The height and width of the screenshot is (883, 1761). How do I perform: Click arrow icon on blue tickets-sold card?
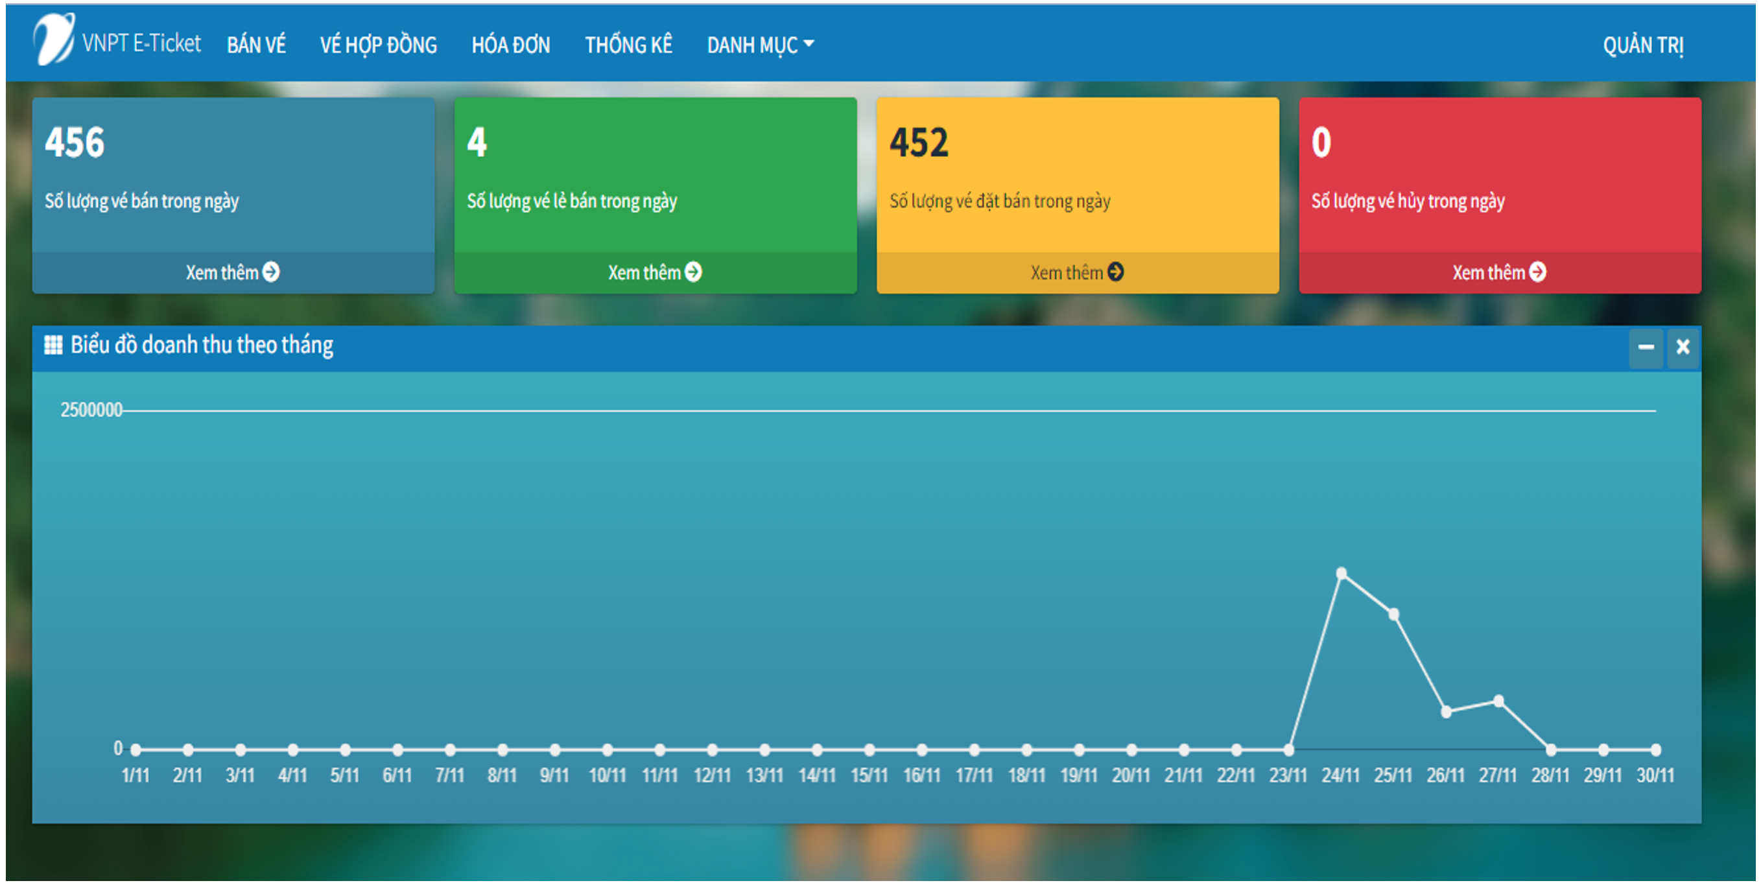pyautogui.click(x=272, y=272)
